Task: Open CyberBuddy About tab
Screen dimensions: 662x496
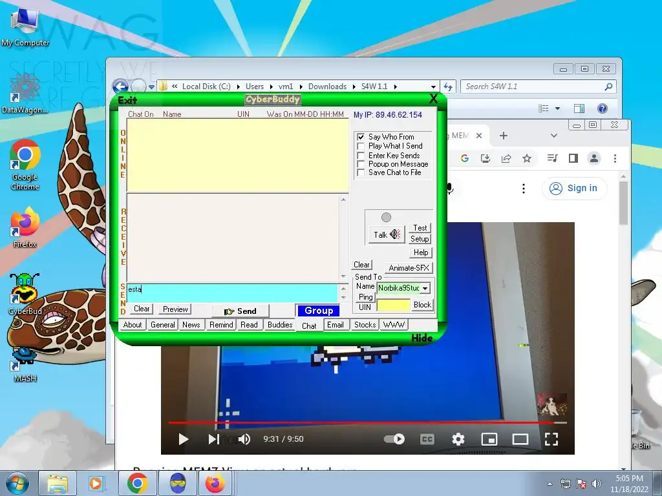Action: tap(132, 325)
